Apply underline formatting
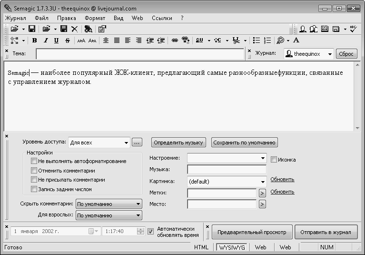This screenshot has width=365, height=255. 56,41
